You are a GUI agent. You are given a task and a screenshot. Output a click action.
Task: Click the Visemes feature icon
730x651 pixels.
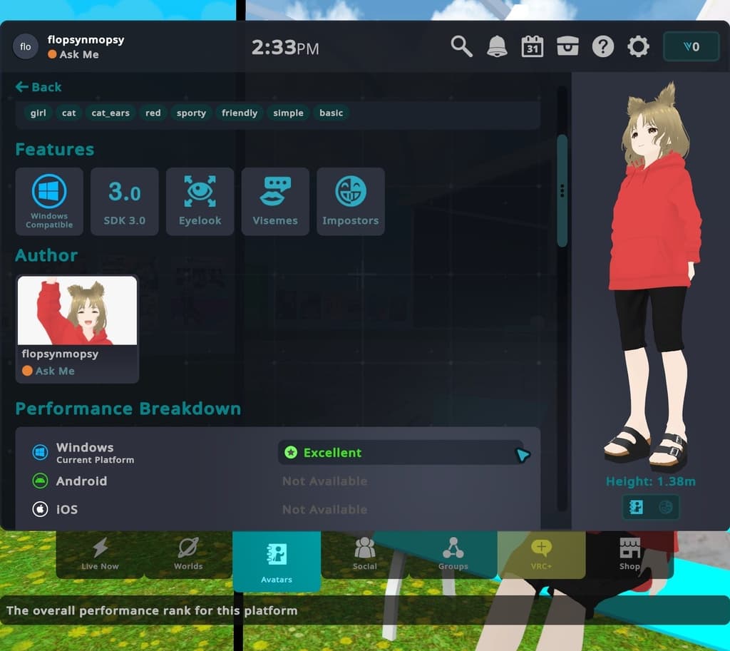point(275,201)
